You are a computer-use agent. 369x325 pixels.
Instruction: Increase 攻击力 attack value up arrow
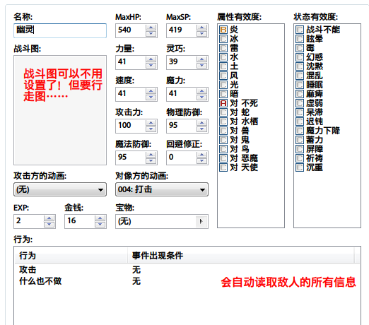click(x=151, y=123)
